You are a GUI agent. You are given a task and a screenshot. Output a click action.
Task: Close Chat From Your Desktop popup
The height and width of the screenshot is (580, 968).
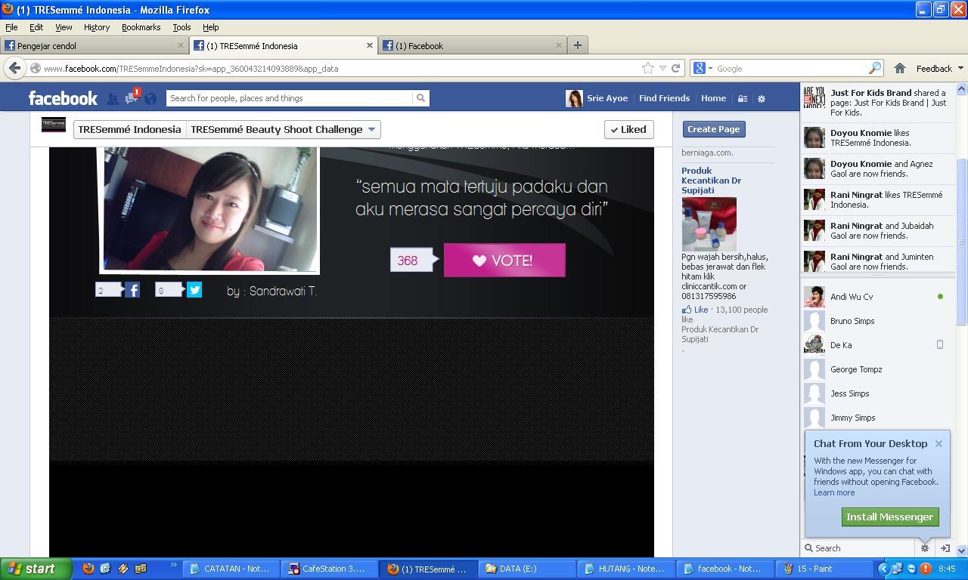(x=939, y=443)
